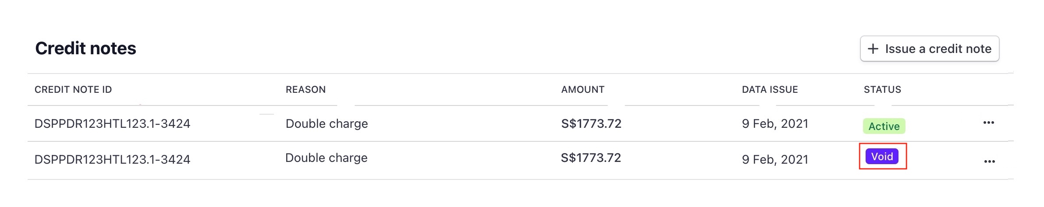Image resolution: width=1044 pixels, height=207 pixels.
Task: Click the S$1773.72 amount in the Void row
Action: tap(591, 158)
